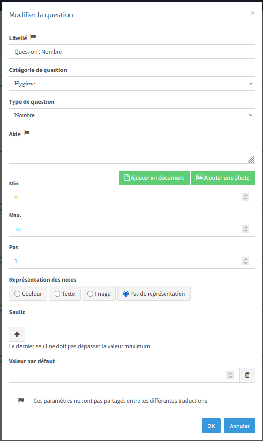Open the Catégorie de question dropdown
263x441 pixels.
coord(132,84)
